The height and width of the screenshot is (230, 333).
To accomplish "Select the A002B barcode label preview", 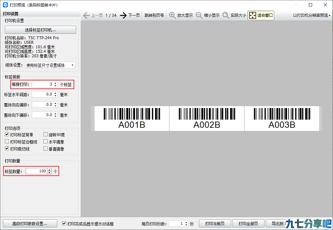I will pyautogui.click(x=207, y=118).
